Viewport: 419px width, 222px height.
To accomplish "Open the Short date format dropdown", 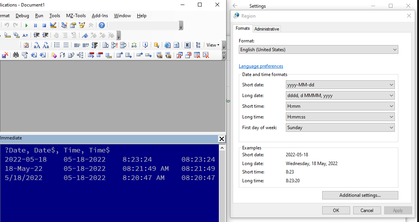I will pos(340,84).
